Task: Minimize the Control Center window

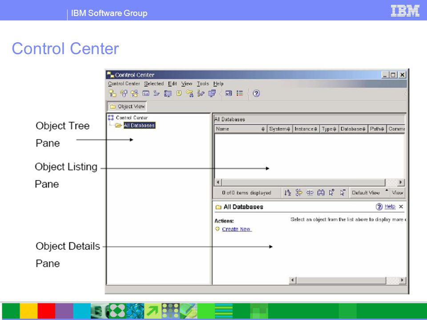Action: click(x=384, y=75)
